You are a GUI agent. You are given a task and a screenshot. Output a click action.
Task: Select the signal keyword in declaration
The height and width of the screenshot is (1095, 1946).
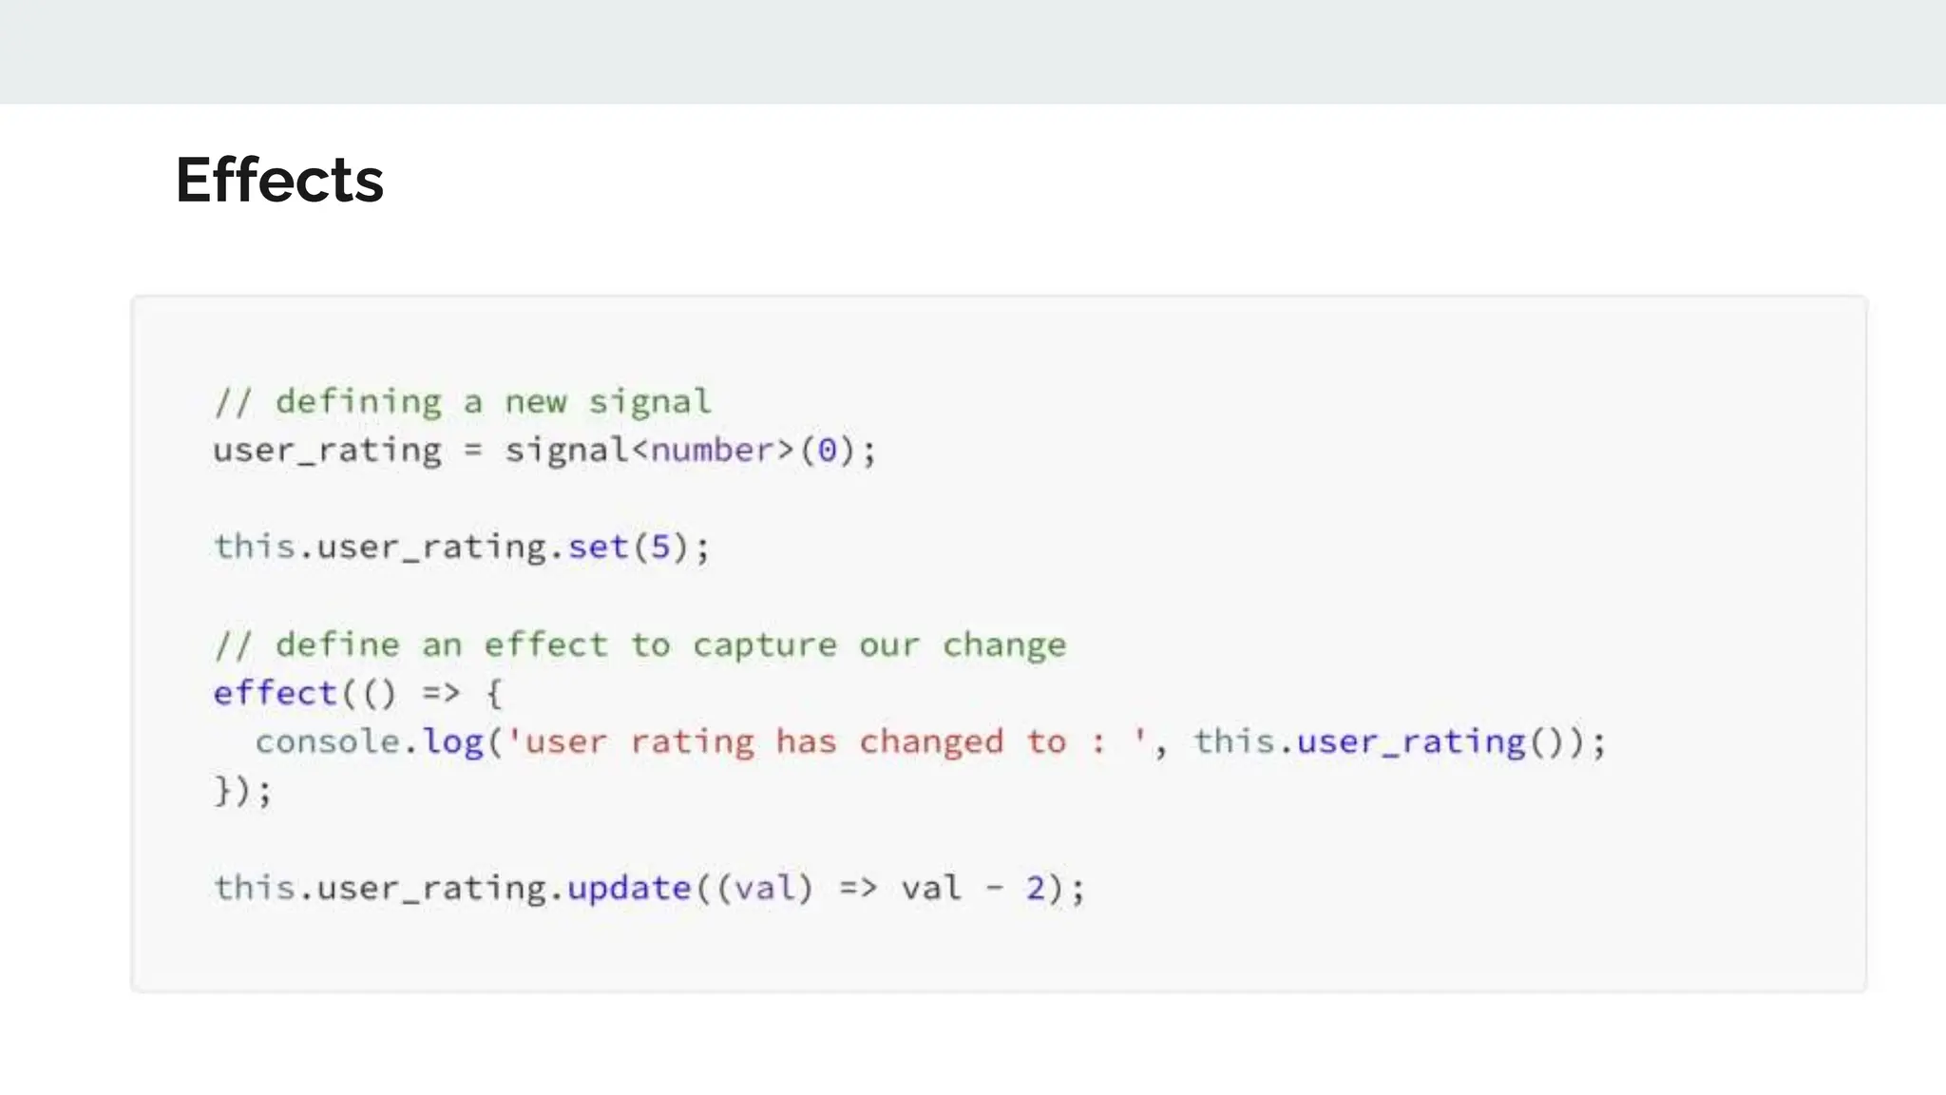click(566, 451)
